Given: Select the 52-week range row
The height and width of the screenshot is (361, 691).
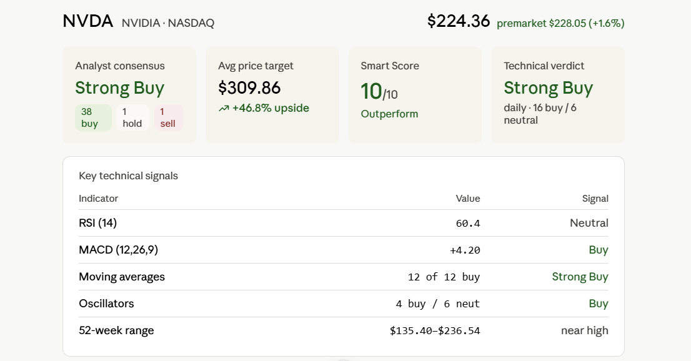Looking at the screenshot, I should coord(343,330).
